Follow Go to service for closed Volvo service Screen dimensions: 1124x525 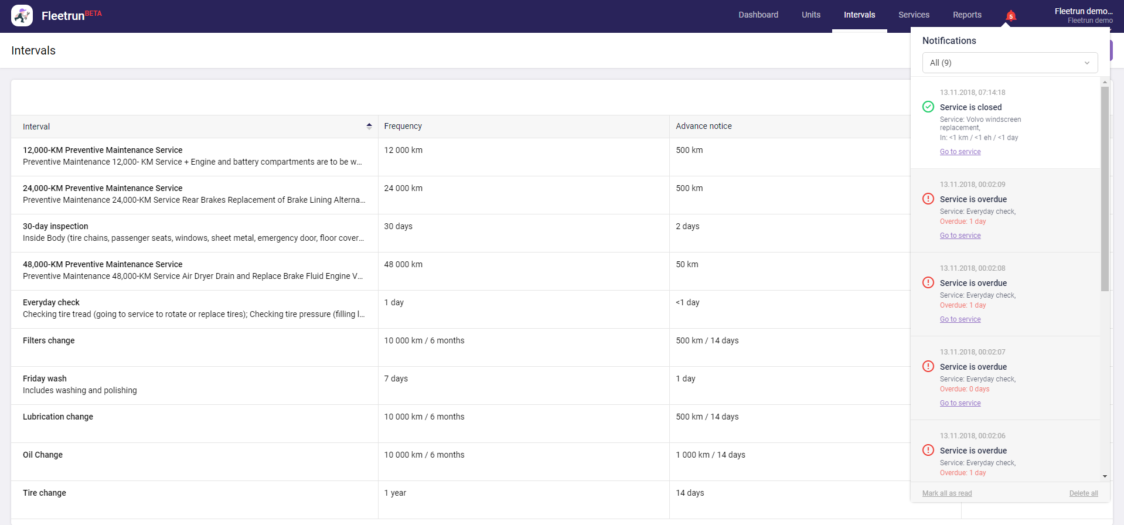pos(960,152)
